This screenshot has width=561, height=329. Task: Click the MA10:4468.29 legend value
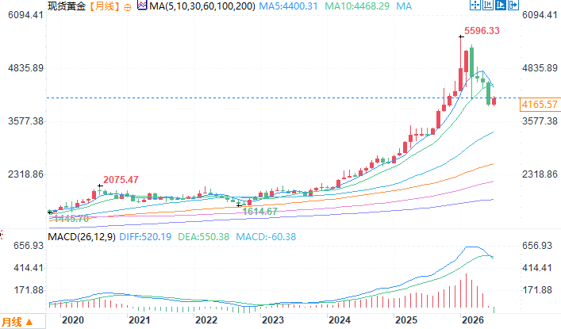(357, 6)
